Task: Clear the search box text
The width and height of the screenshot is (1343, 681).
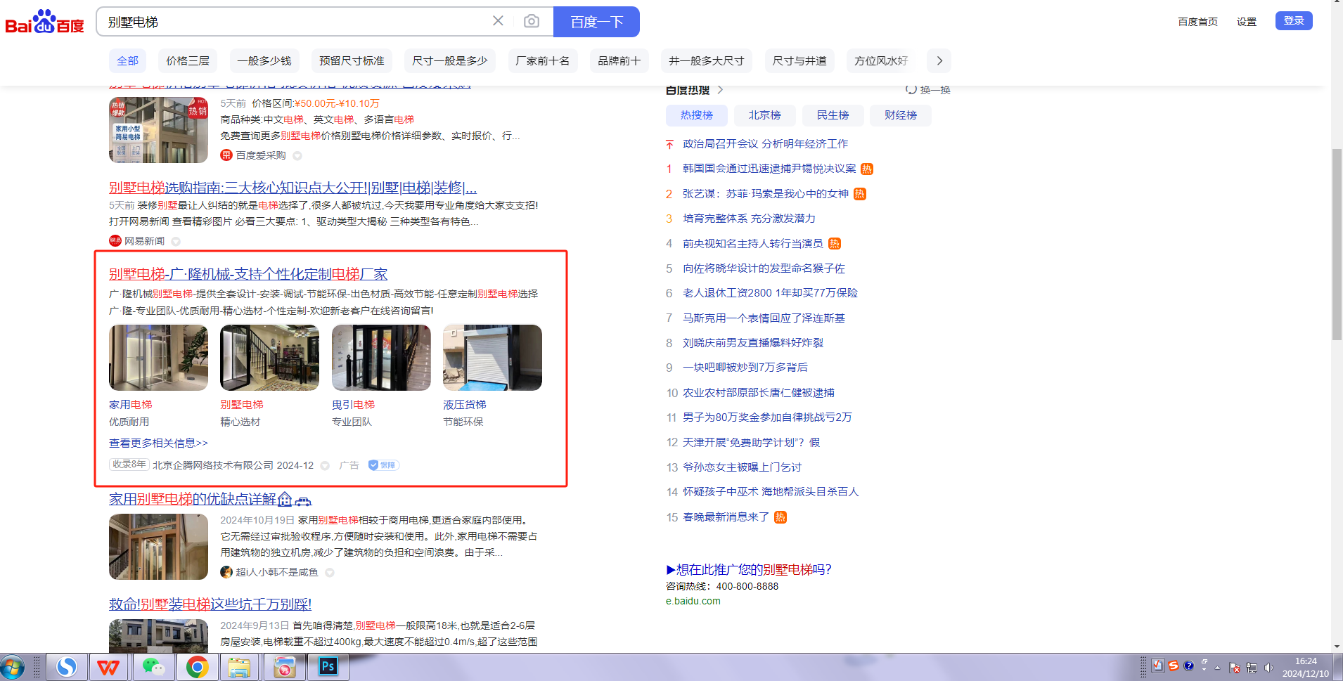Action: (x=498, y=21)
